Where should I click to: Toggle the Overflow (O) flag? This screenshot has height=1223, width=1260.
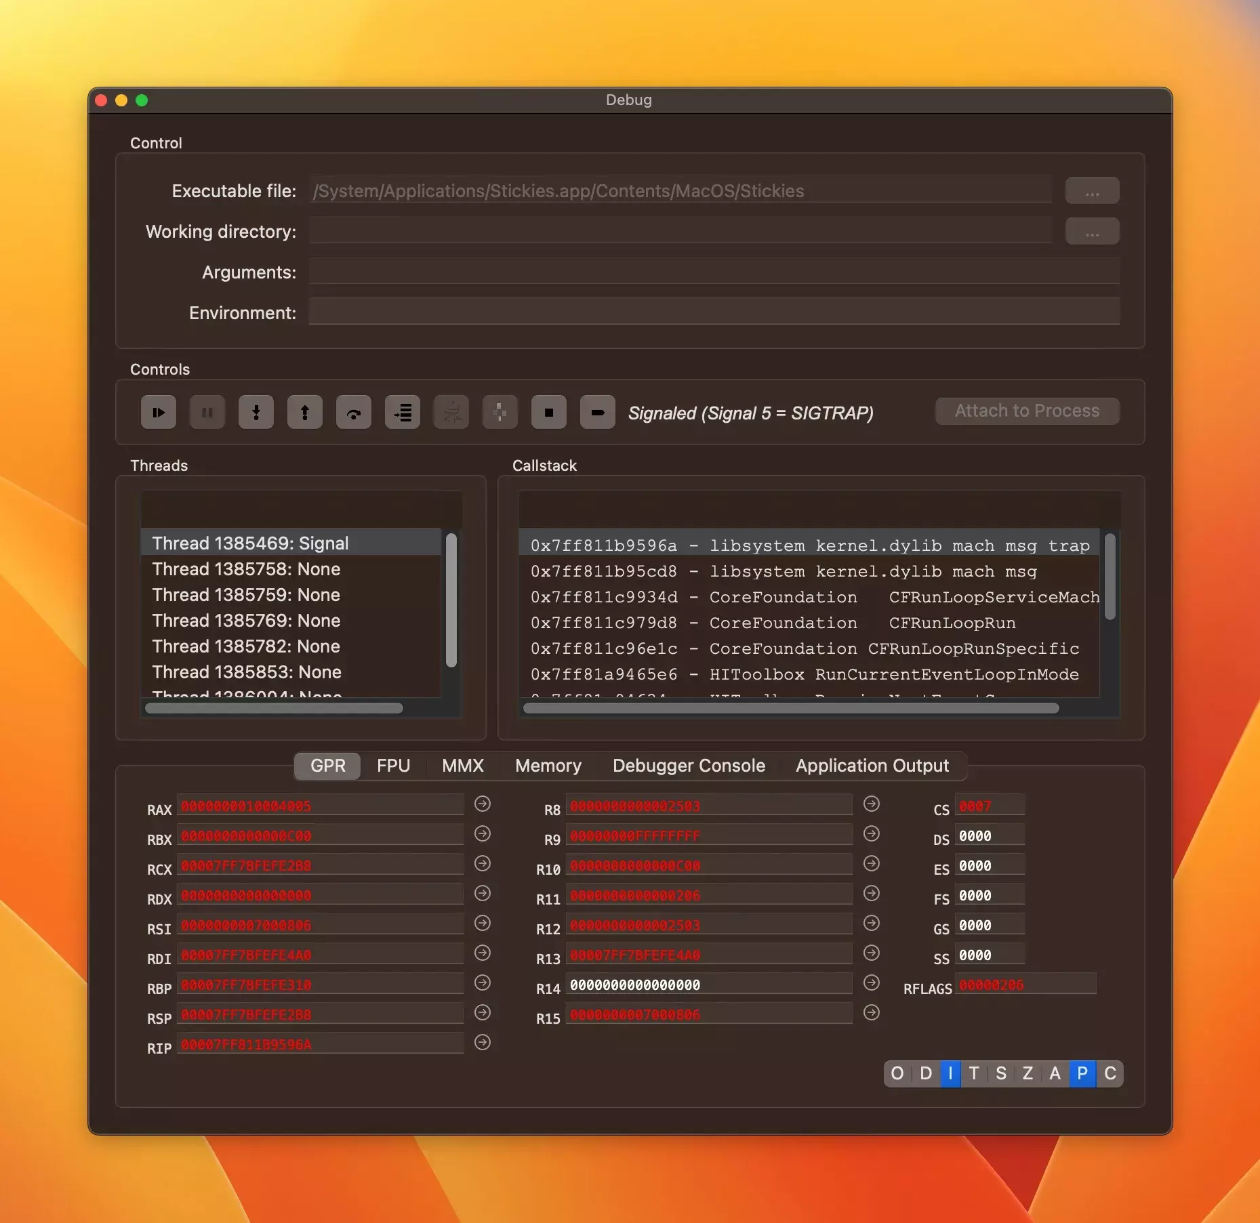point(898,1074)
